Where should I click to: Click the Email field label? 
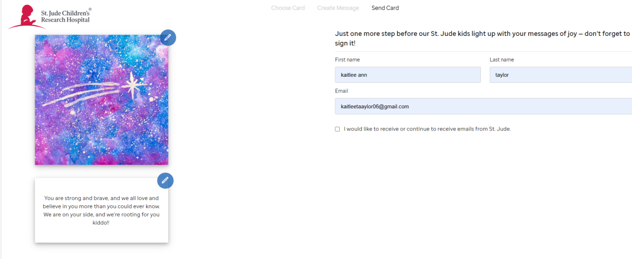341,91
